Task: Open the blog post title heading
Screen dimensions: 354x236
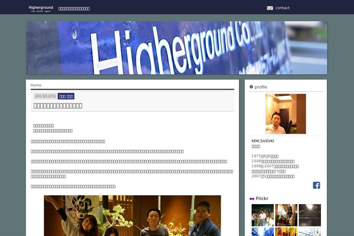Action: pyautogui.click(x=58, y=106)
